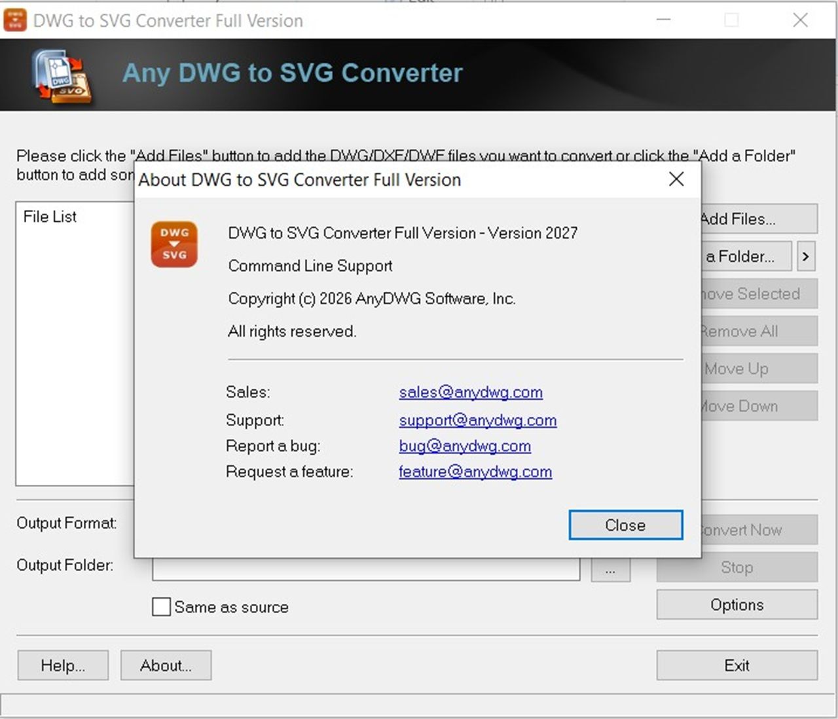Click the Report a bug label
Image resolution: width=838 pixels, height=719 pixels.
(273, 446)
